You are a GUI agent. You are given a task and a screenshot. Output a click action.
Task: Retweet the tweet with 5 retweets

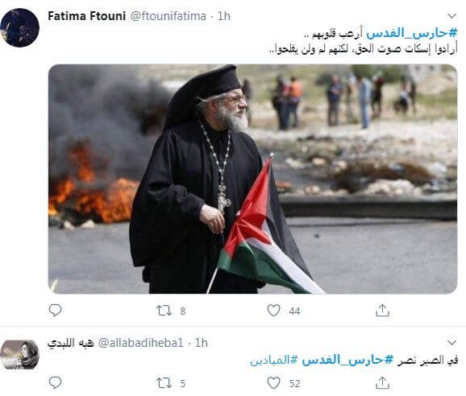164,383
